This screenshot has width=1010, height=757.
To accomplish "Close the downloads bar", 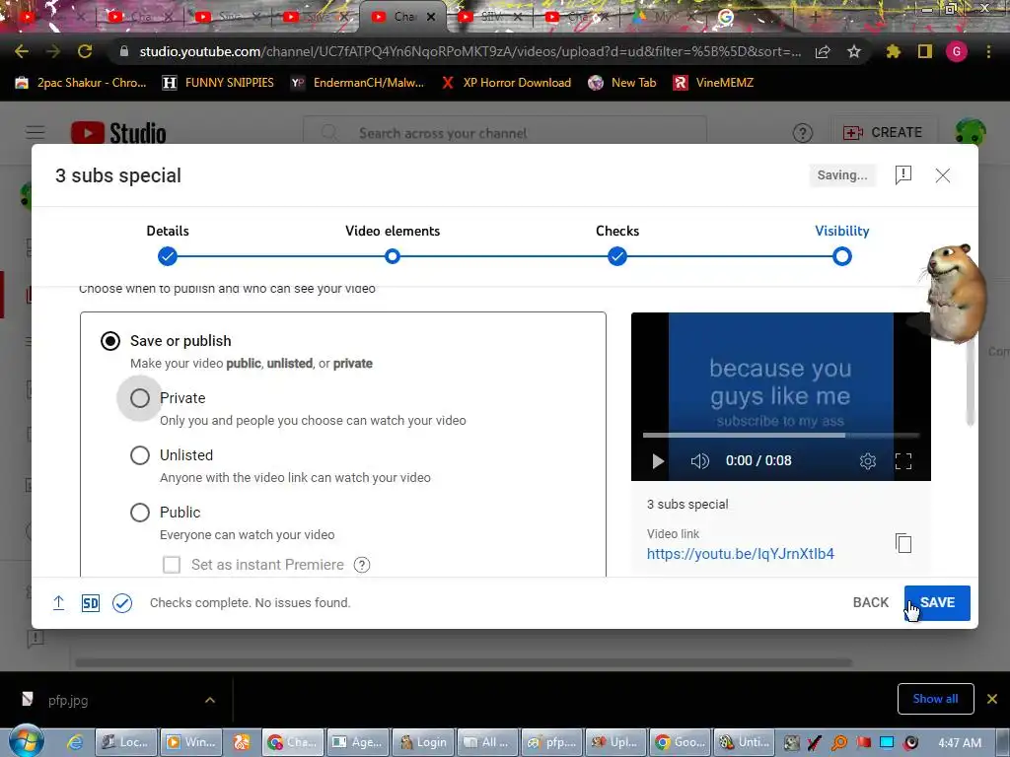I will [992, 699].
